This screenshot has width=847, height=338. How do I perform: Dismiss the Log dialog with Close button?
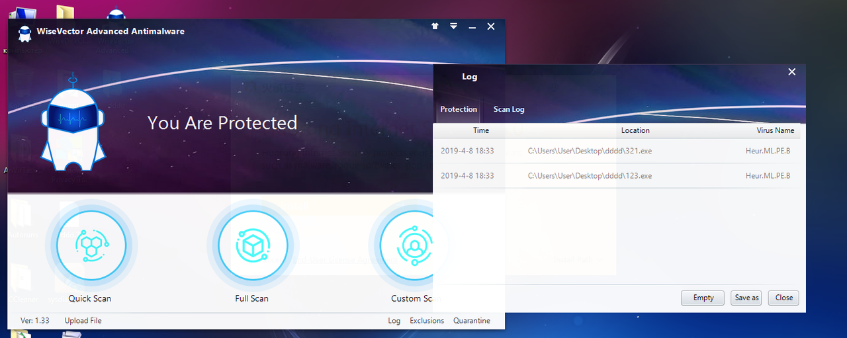pyautogui.click(x=784, y=298)
